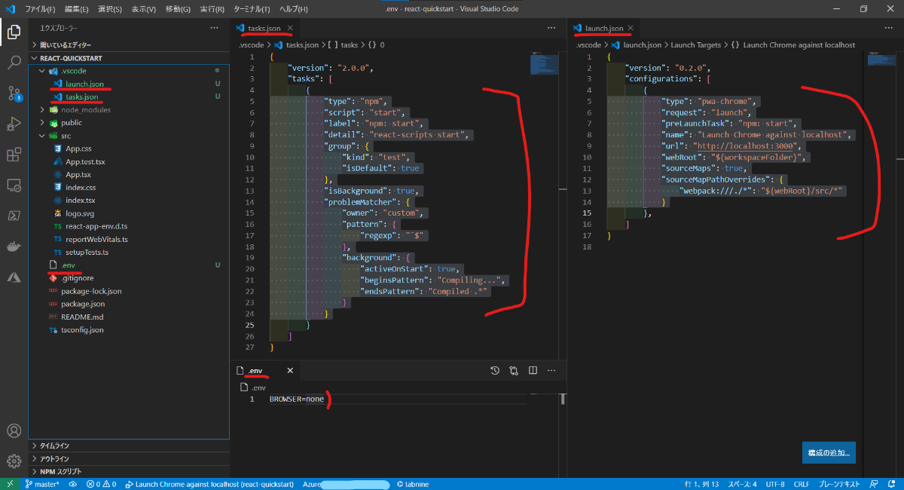
Task: Open .gitignore in explorer tree
Action: [x=78, y=277]
